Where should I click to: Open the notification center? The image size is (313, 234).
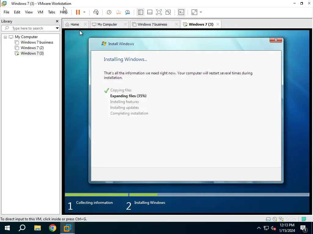click(303, 228)
